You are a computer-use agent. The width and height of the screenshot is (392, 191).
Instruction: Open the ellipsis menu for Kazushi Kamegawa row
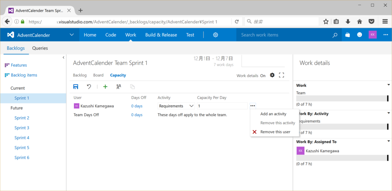253,106
